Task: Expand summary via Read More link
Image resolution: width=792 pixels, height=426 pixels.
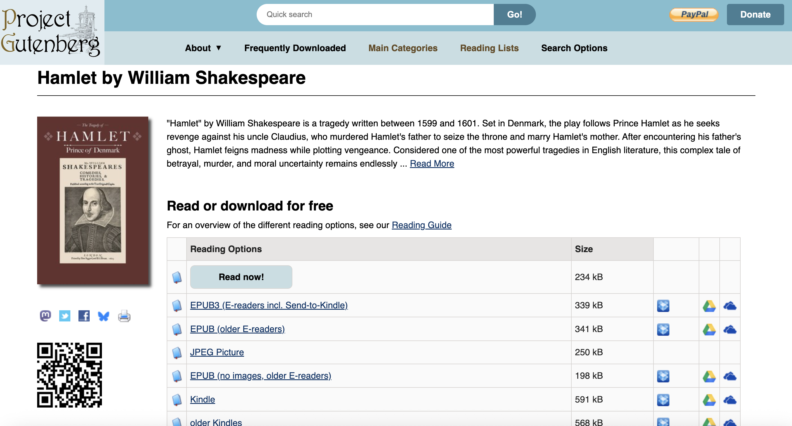Action: tap(432, 164)
